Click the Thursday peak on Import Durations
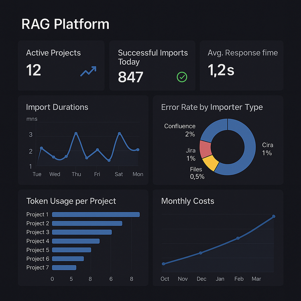This screenshot has width=301, height=301. point(76,134)
